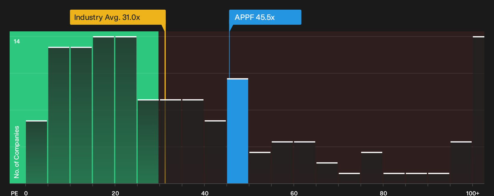Viewport: 494px width, 196px height.
Task: Click the x-axis tick label 80
Action: [383, 193]
